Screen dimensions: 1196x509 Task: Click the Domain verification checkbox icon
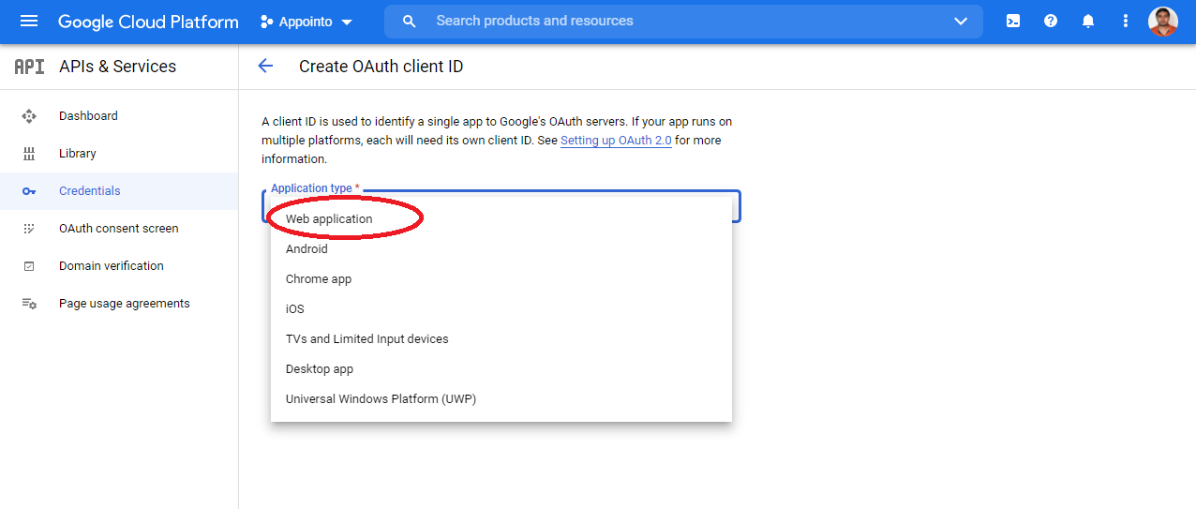click(x=29, y=266)
